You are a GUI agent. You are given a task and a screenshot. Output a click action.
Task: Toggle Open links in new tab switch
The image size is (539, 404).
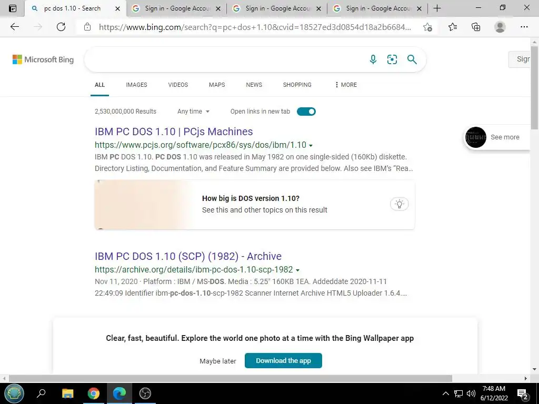coord(306,112)
